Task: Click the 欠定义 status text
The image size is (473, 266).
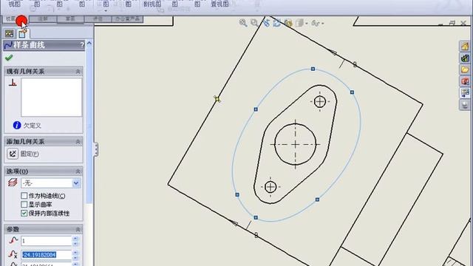Action: (x=33, y=126)
